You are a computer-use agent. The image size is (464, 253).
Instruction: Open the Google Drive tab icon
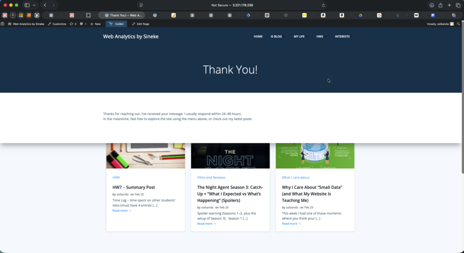(x=361, y=15)
